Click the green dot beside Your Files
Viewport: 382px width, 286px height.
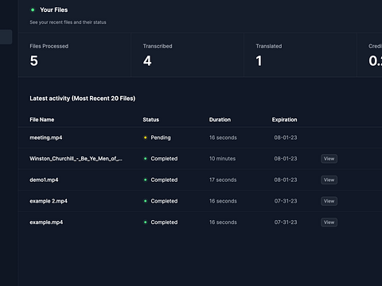coord(33,10)
